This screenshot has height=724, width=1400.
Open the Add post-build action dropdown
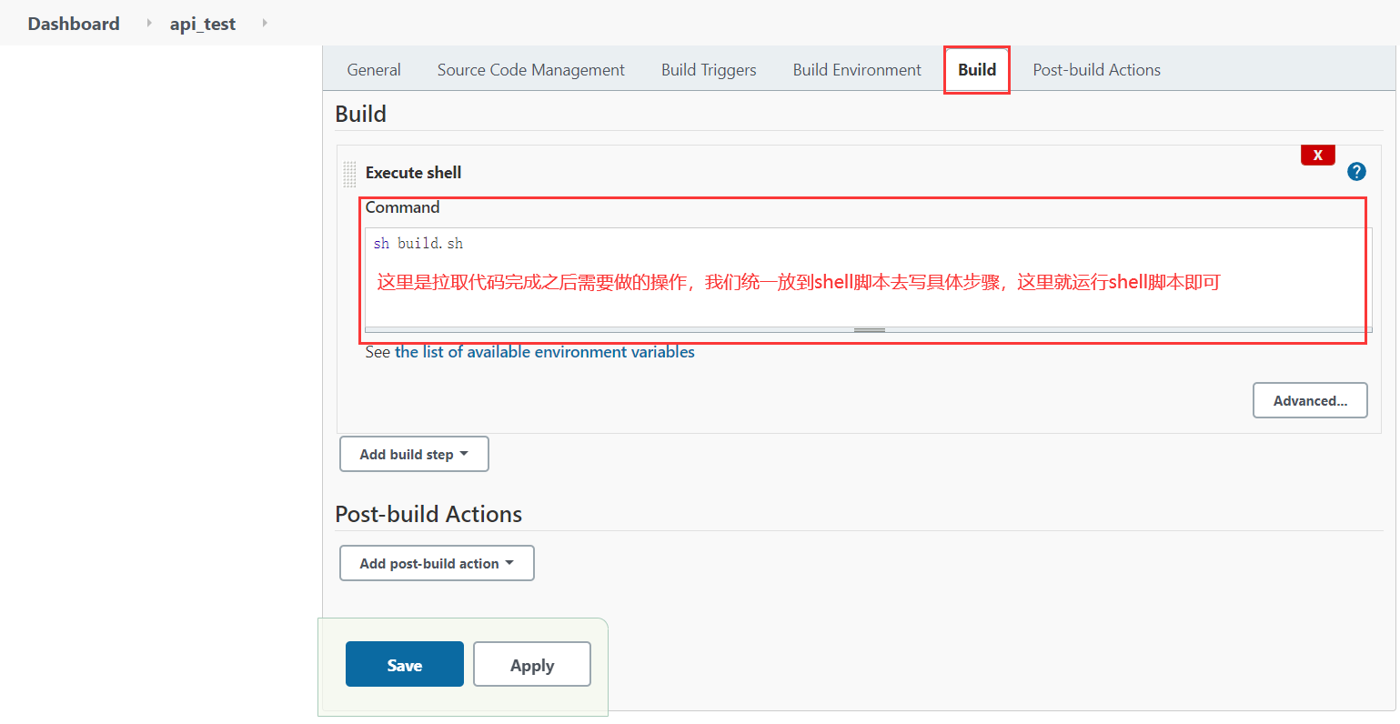click(437, 563)
